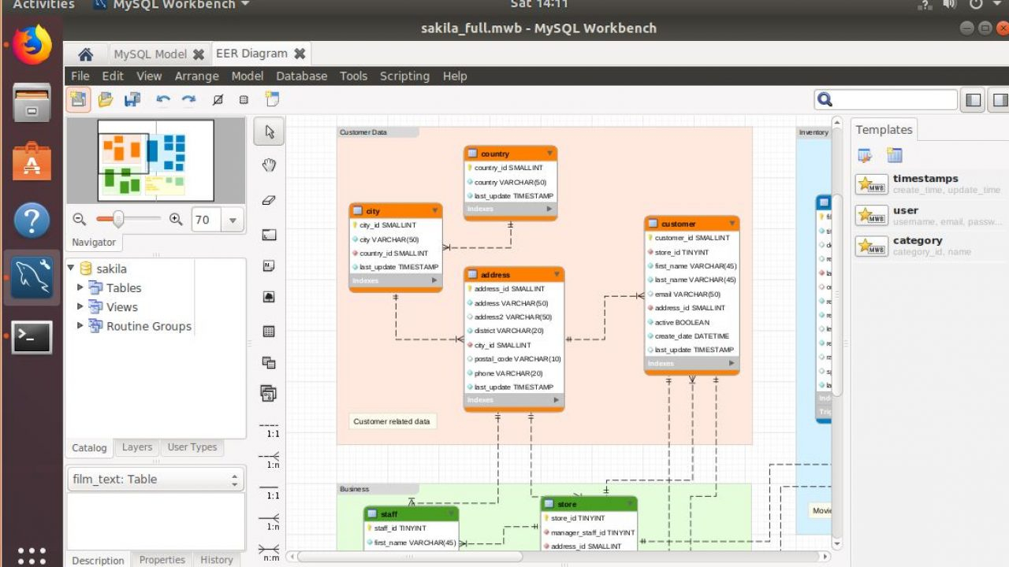Select the pointer selection tool

269,132
